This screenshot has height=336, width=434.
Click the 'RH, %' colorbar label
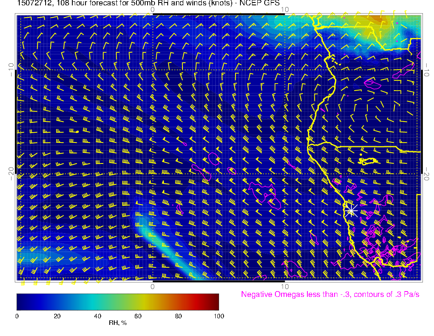pyautogui.click(x=118, y=323)
